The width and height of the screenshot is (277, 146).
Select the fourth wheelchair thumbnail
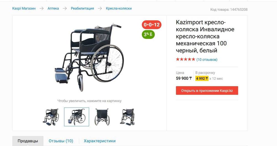coord(127,117)
